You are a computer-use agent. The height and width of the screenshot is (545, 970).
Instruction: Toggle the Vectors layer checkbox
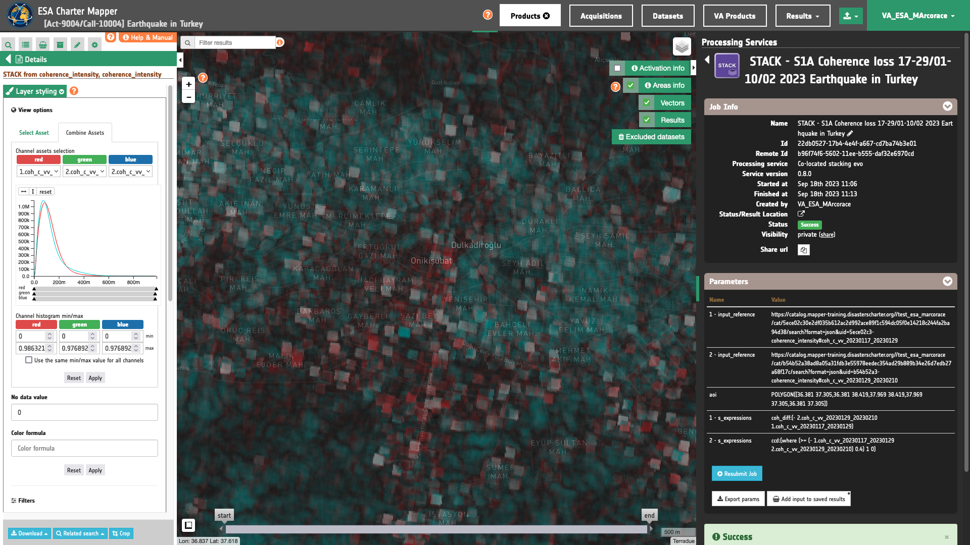647,103
